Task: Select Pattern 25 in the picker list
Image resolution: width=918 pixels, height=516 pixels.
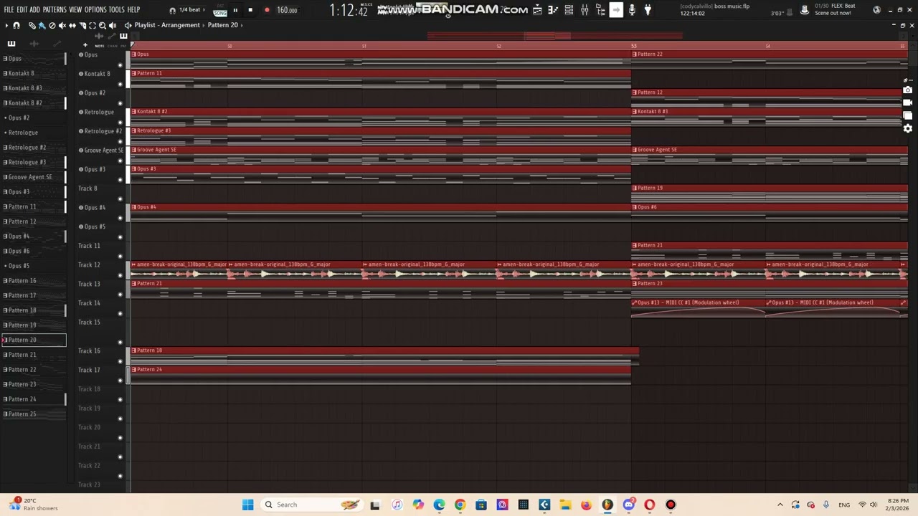Action: point(33,414)
